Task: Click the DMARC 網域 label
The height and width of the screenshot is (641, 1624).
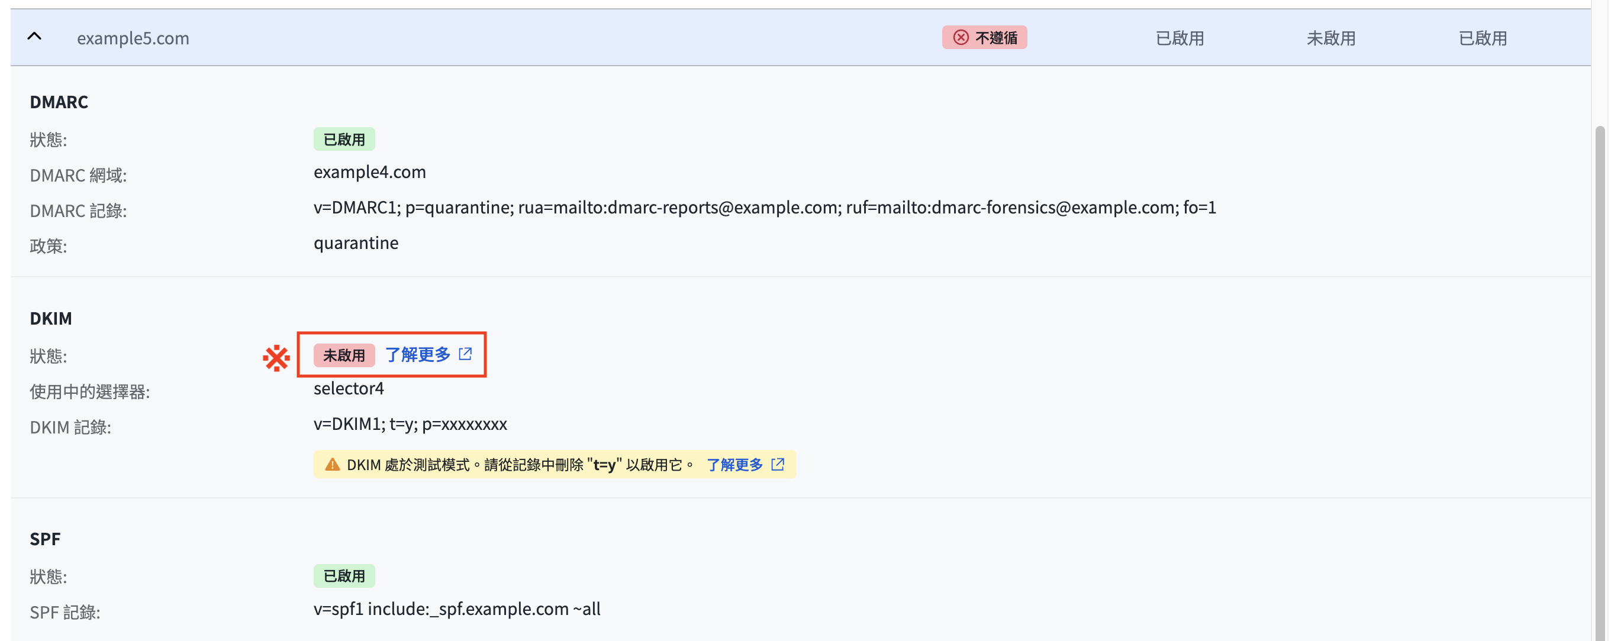Action: (78, 175)
